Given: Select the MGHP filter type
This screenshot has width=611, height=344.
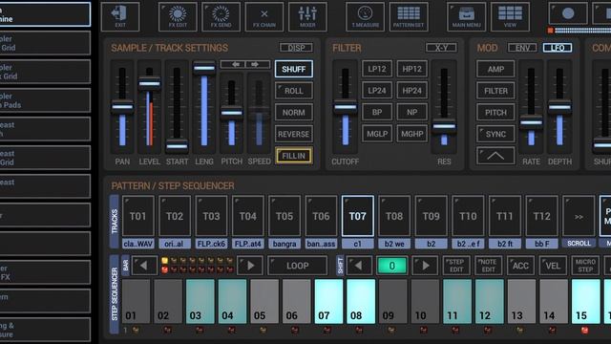Looking at the screenshot, I should 411,134.
